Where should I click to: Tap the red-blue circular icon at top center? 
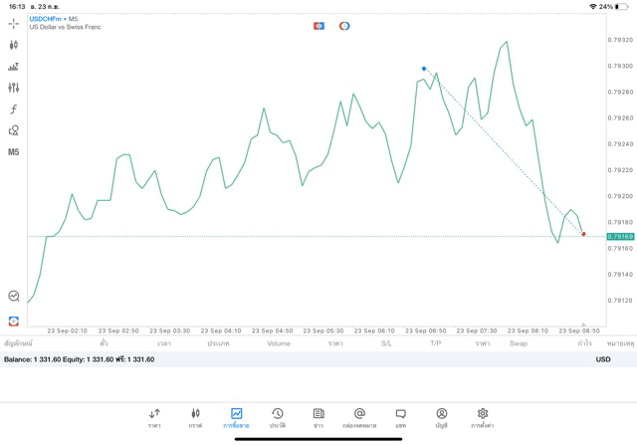(344, 26)
